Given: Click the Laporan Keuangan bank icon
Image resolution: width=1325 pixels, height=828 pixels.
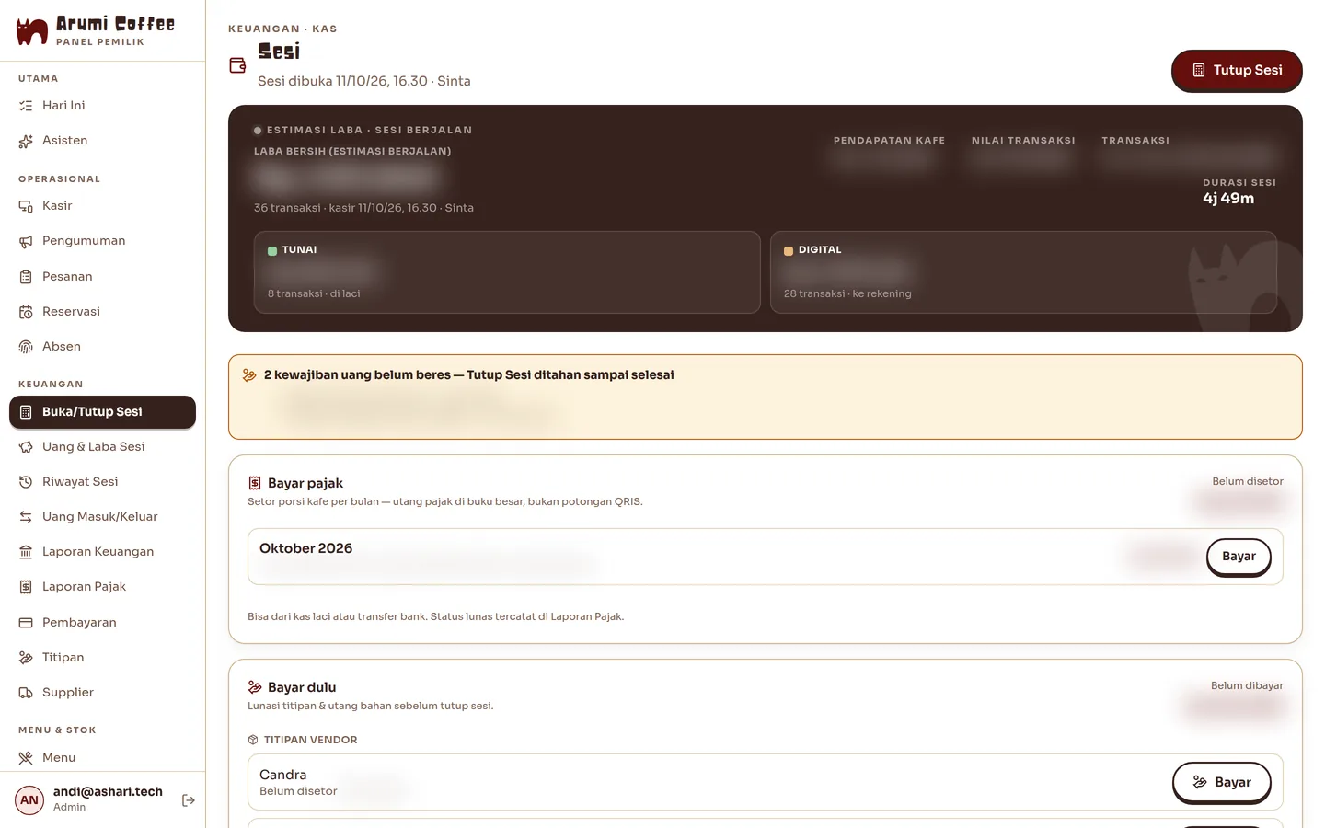Looking at the screenshot, I should click(26, 552).
